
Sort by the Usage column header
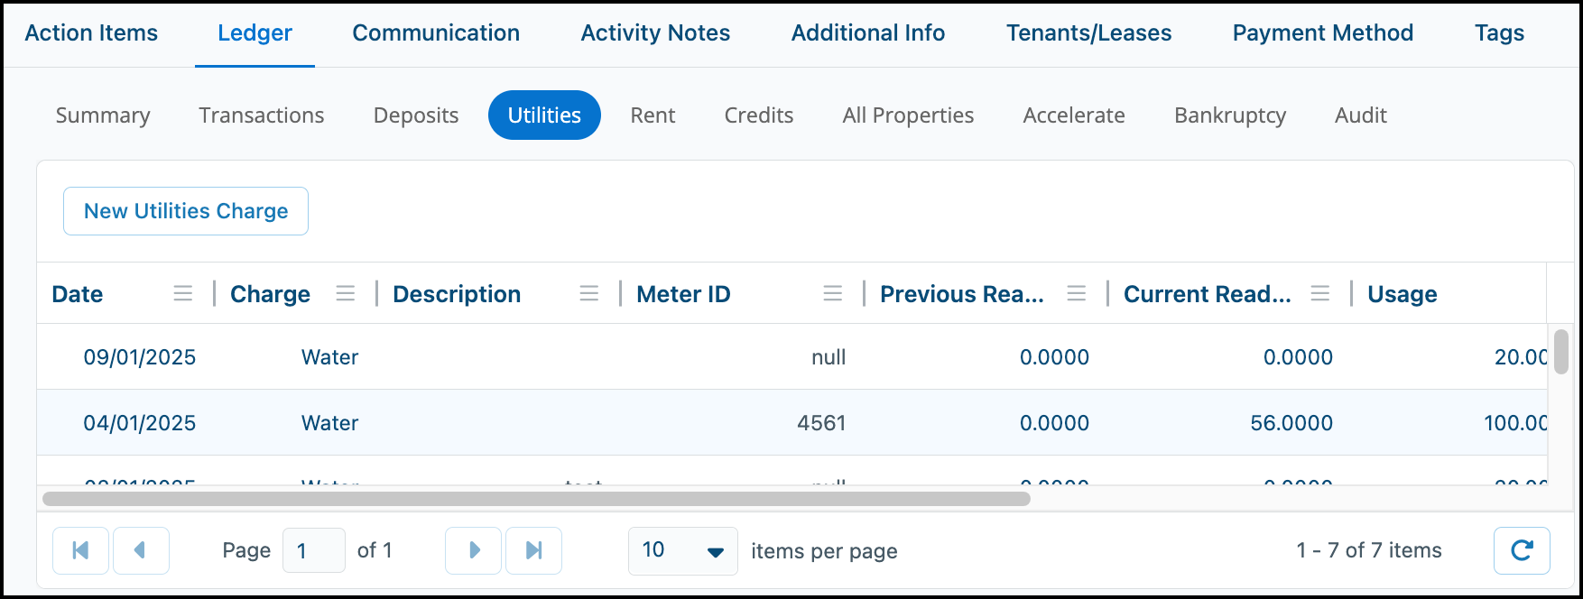(x=1402, y=294)
